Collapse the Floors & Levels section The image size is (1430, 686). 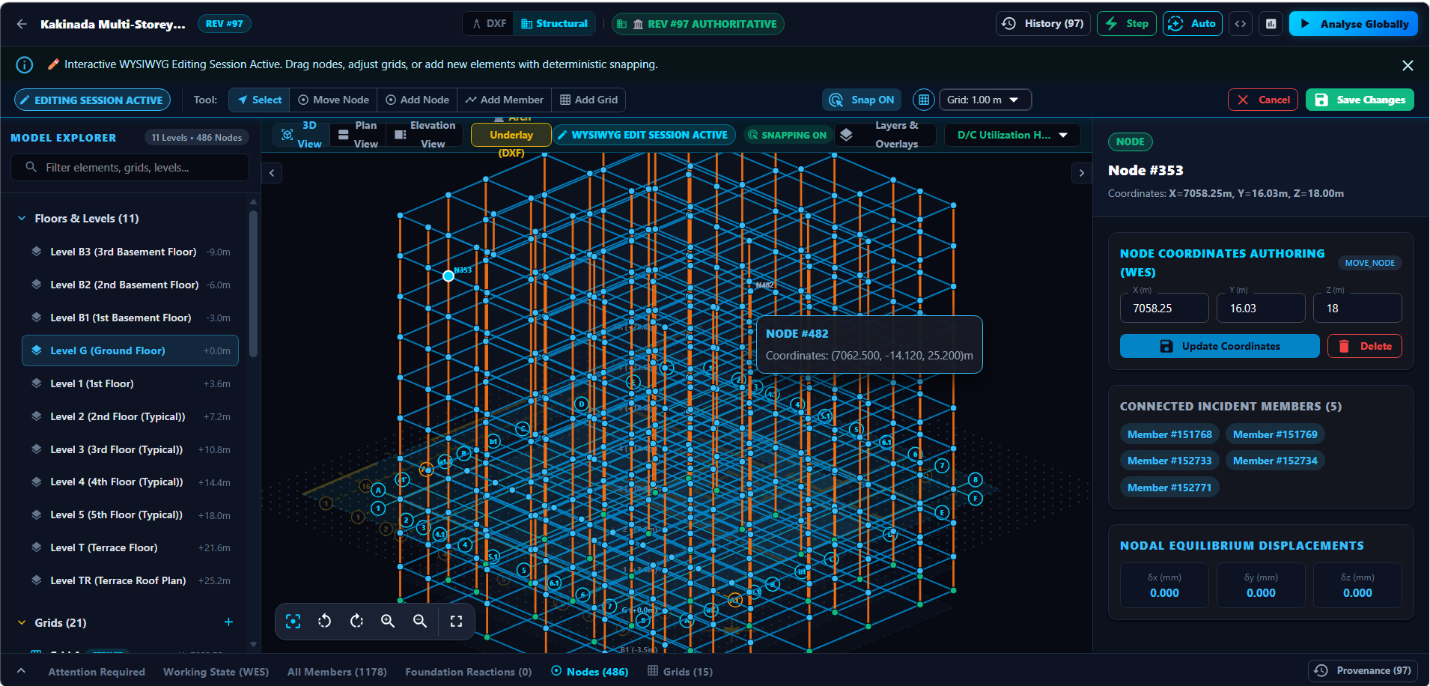pos(21,219)
